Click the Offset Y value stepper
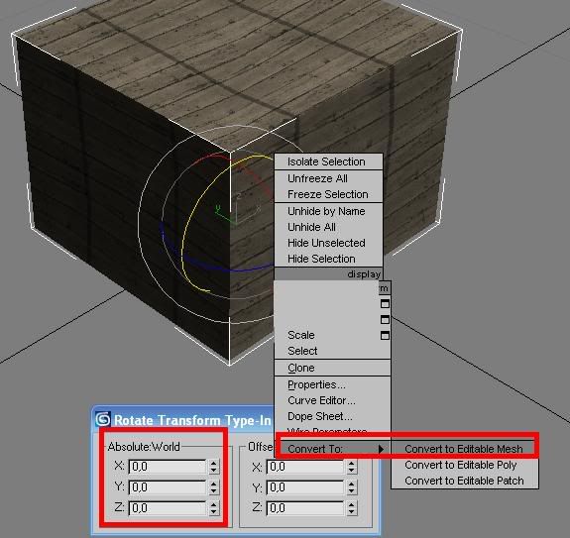Viewport: 570px width, 538px height. (351, 487)
